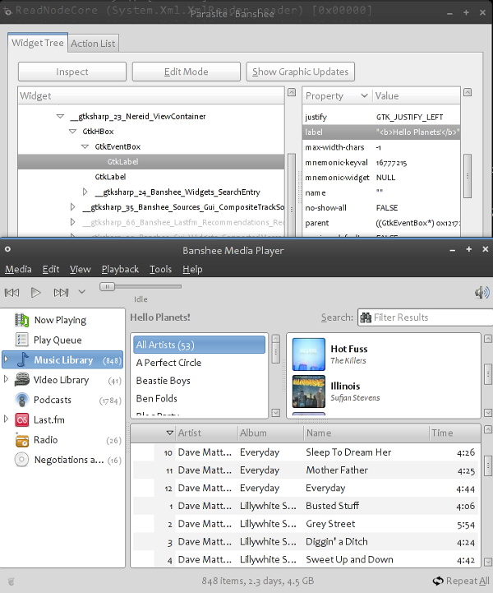
Task: Open the View menu
Action: [x=80, y=269]
